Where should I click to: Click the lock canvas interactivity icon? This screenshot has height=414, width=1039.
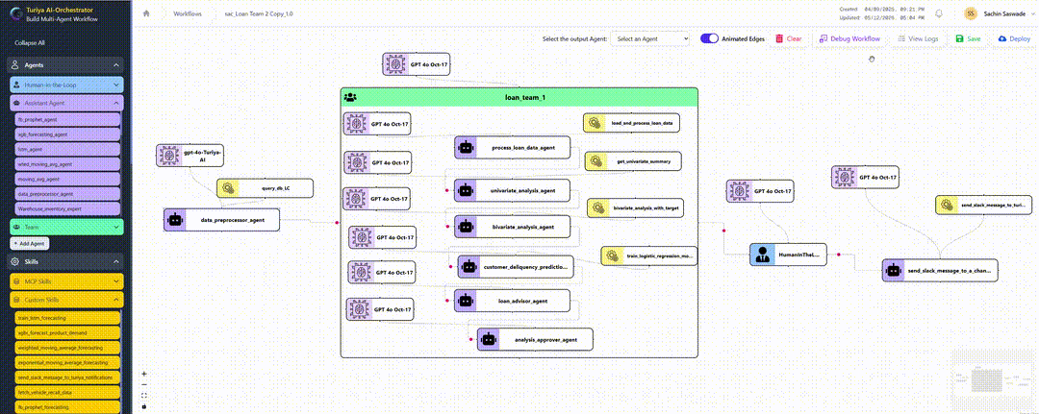click(x=144, y=406)
